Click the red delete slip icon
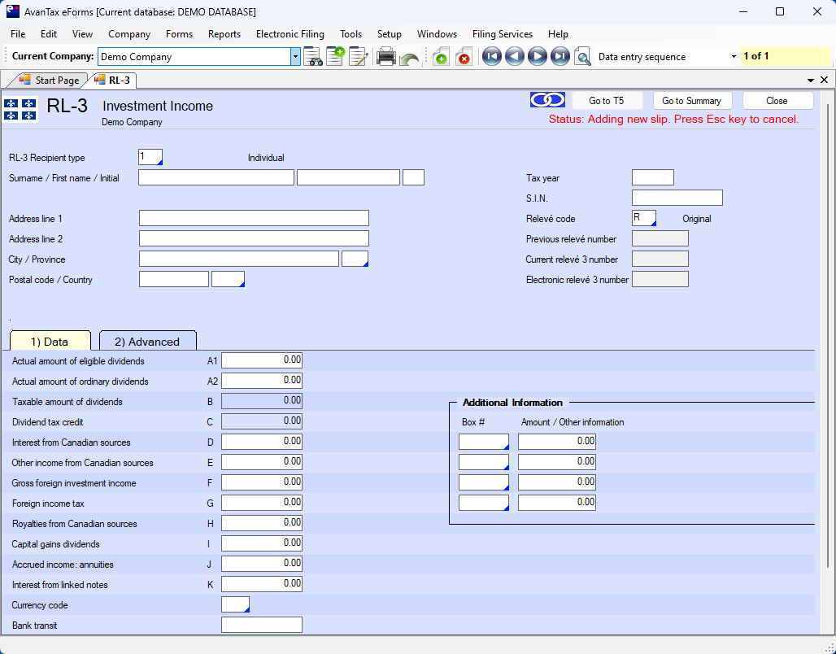Viewport: 836px width, 654px height. tap(464, 57)
